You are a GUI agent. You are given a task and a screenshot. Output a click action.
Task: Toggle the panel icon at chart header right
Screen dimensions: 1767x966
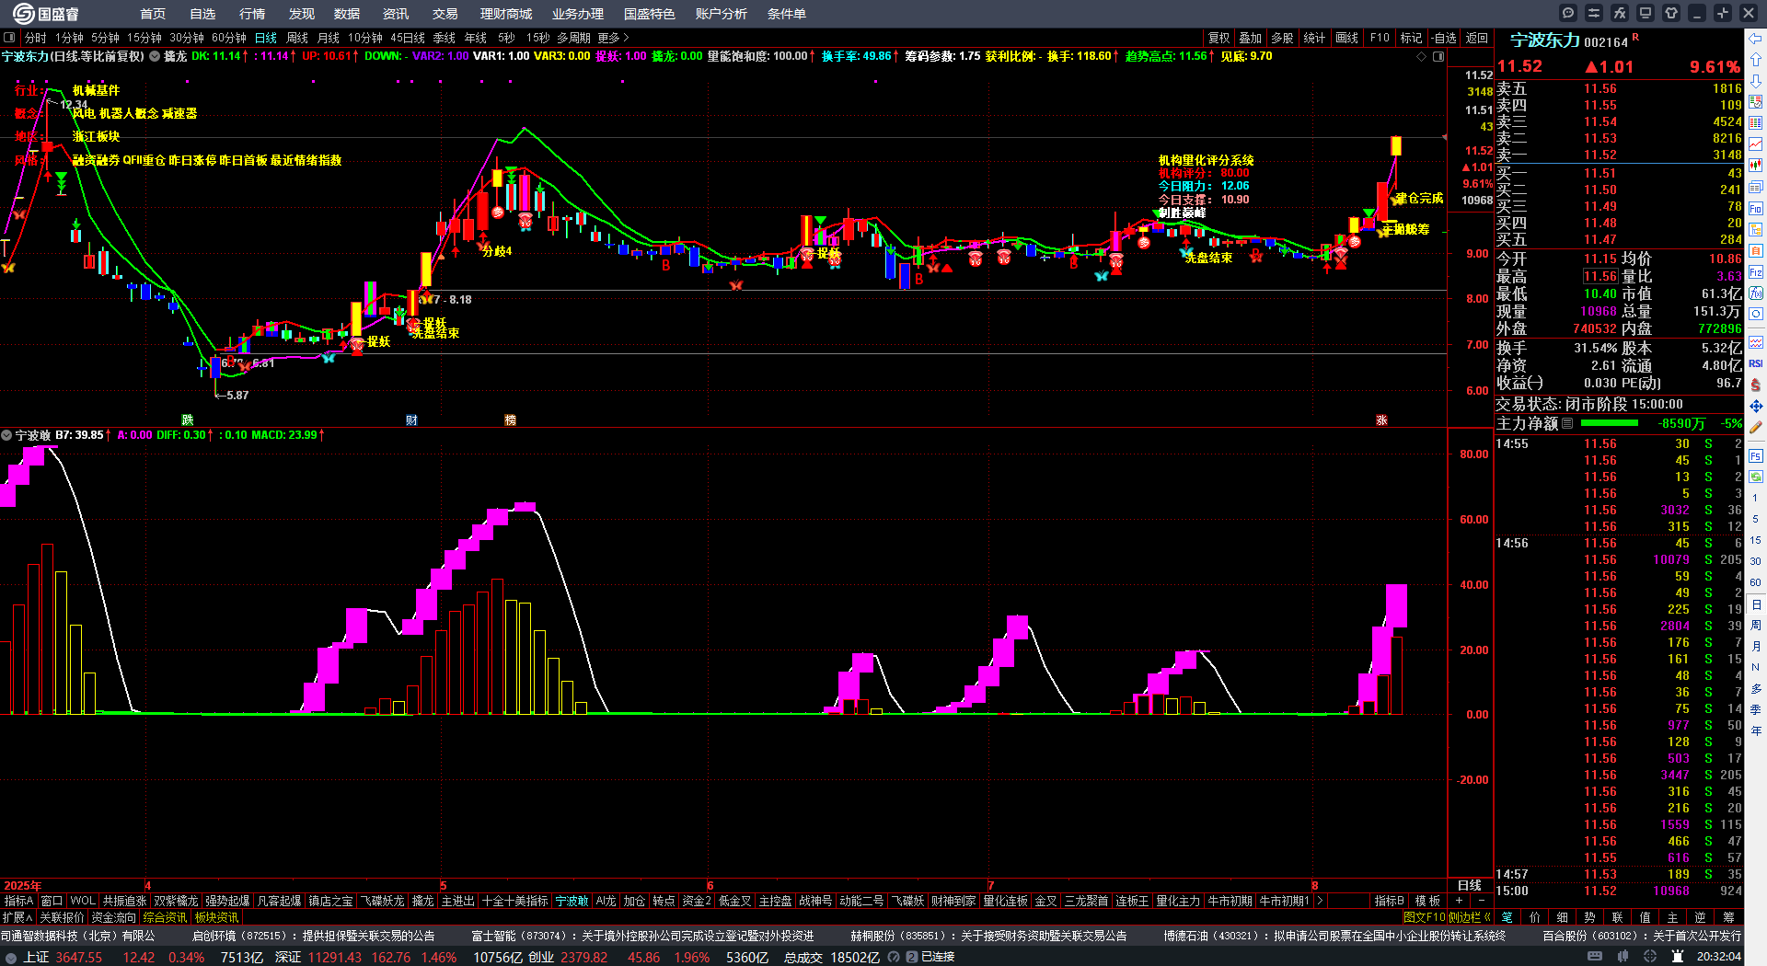(1438, 56)
